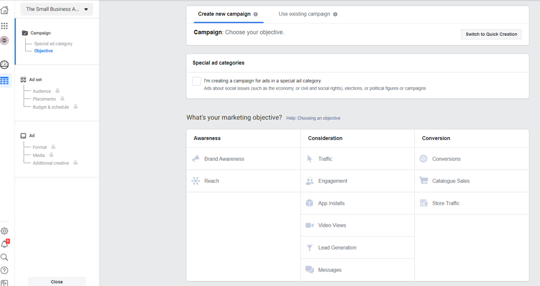Open the settings gear icon
The width and height of the screenshot is (540, 286).
(4, 231)
